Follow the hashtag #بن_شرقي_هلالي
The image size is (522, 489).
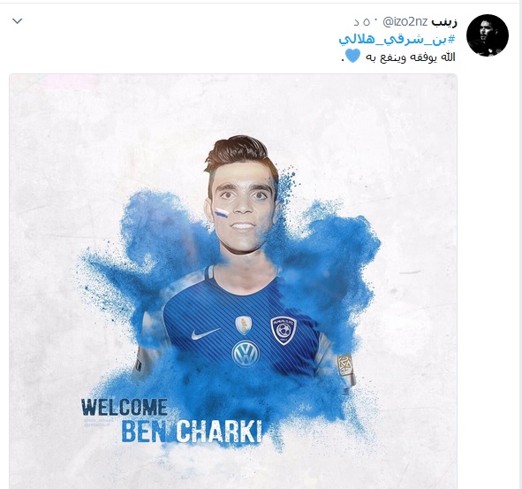coord(397,39)
